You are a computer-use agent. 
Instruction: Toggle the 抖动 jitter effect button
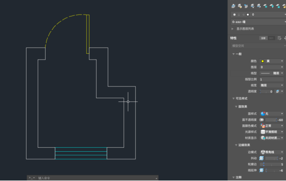pos(262,158)
